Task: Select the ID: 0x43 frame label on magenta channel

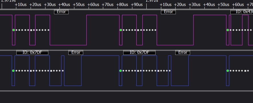Action: pyautogui.click(x=242, y=12)
